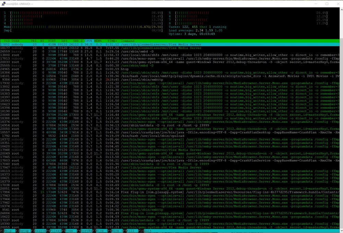Select the CrashPlanDesktop java row PID 18557

tap(170, 132)
